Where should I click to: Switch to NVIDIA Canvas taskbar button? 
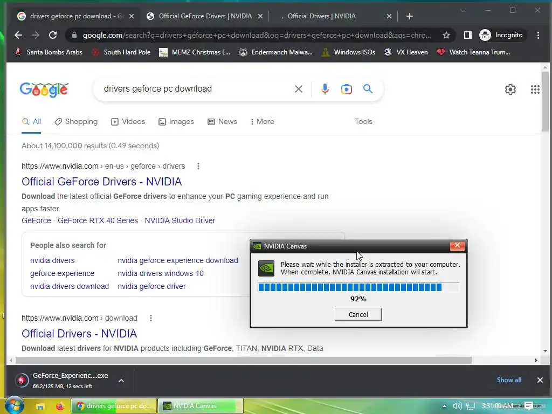pos(201,406)
